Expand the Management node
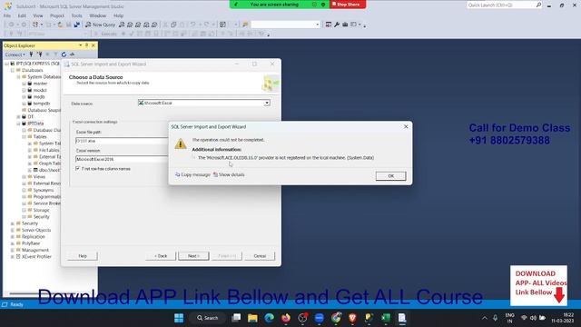 [x=13, y=251]
